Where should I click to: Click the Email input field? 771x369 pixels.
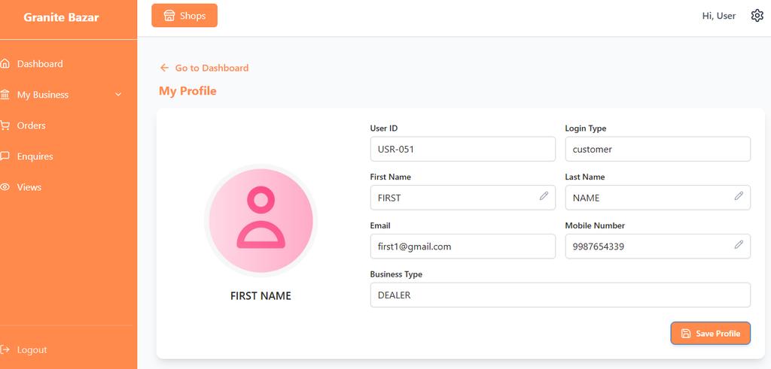[462, 247]
